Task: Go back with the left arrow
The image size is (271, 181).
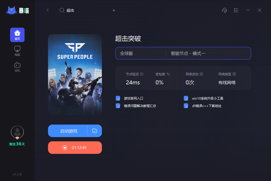Action: click(48, 10)
